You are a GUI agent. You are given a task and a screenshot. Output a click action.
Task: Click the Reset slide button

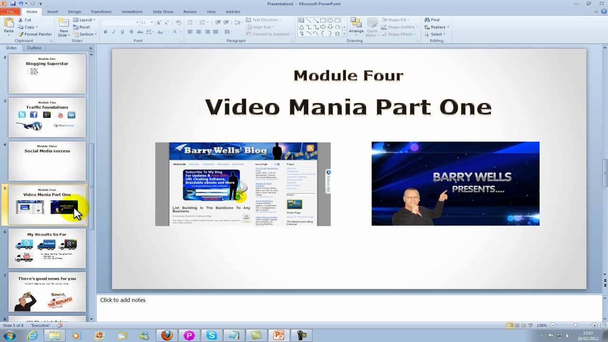81,27
